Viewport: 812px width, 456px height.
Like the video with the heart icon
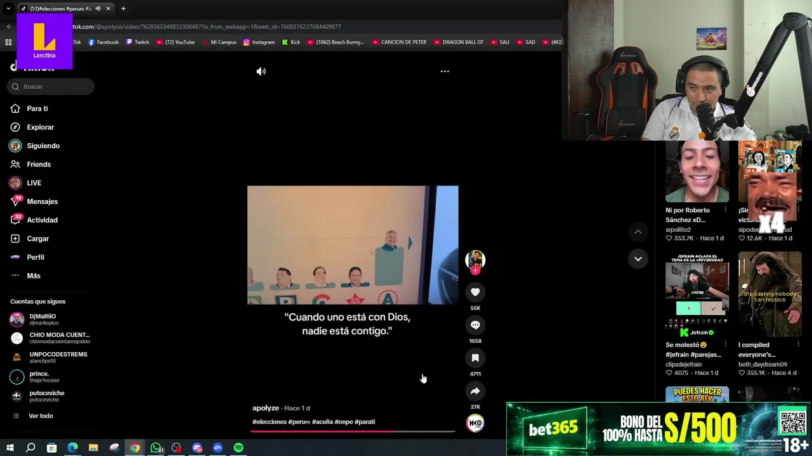click(x=475, y=292)
